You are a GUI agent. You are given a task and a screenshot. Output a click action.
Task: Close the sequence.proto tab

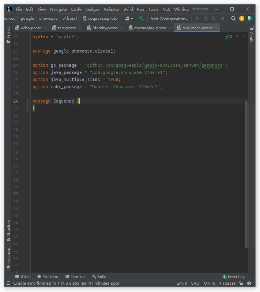tap(216, 28)
